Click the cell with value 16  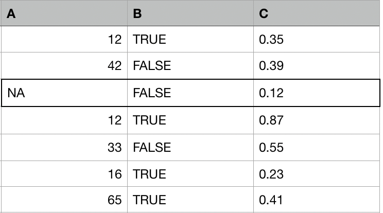(x=64, y=174)
